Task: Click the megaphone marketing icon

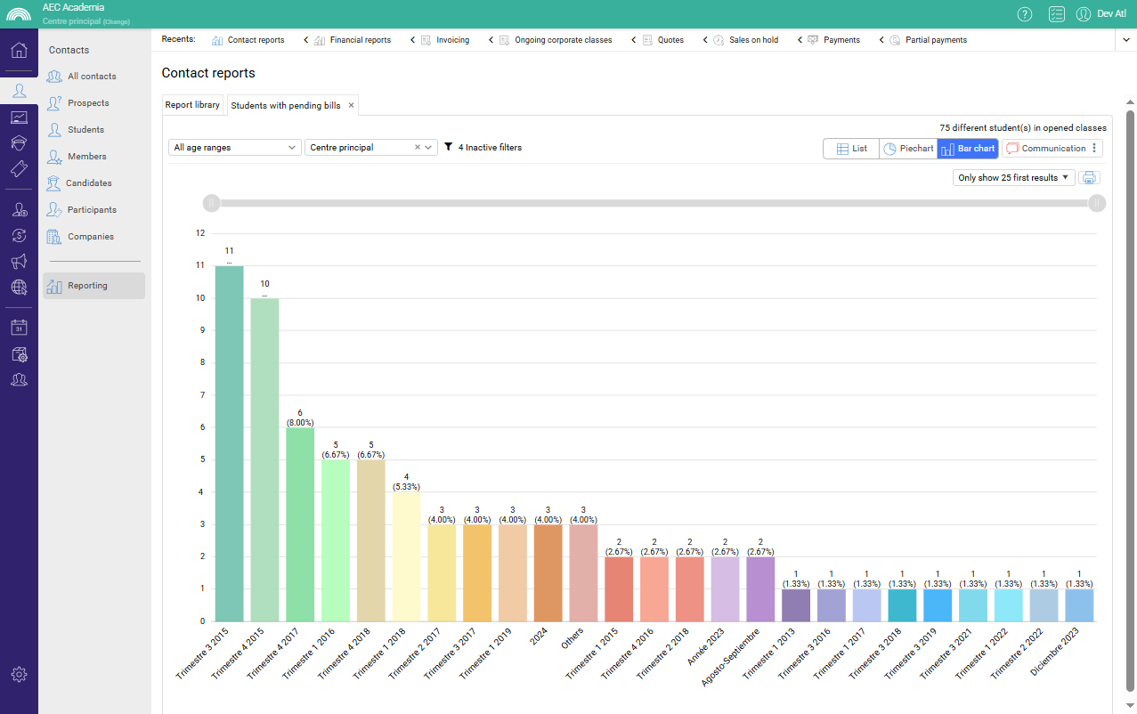Action: [x=19, y=261]
